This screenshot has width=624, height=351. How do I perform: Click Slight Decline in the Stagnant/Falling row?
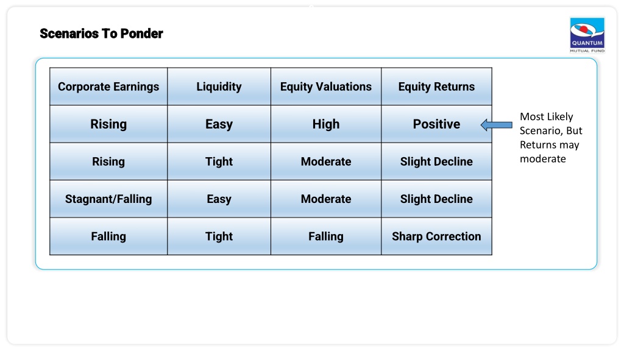coord(436,199)
